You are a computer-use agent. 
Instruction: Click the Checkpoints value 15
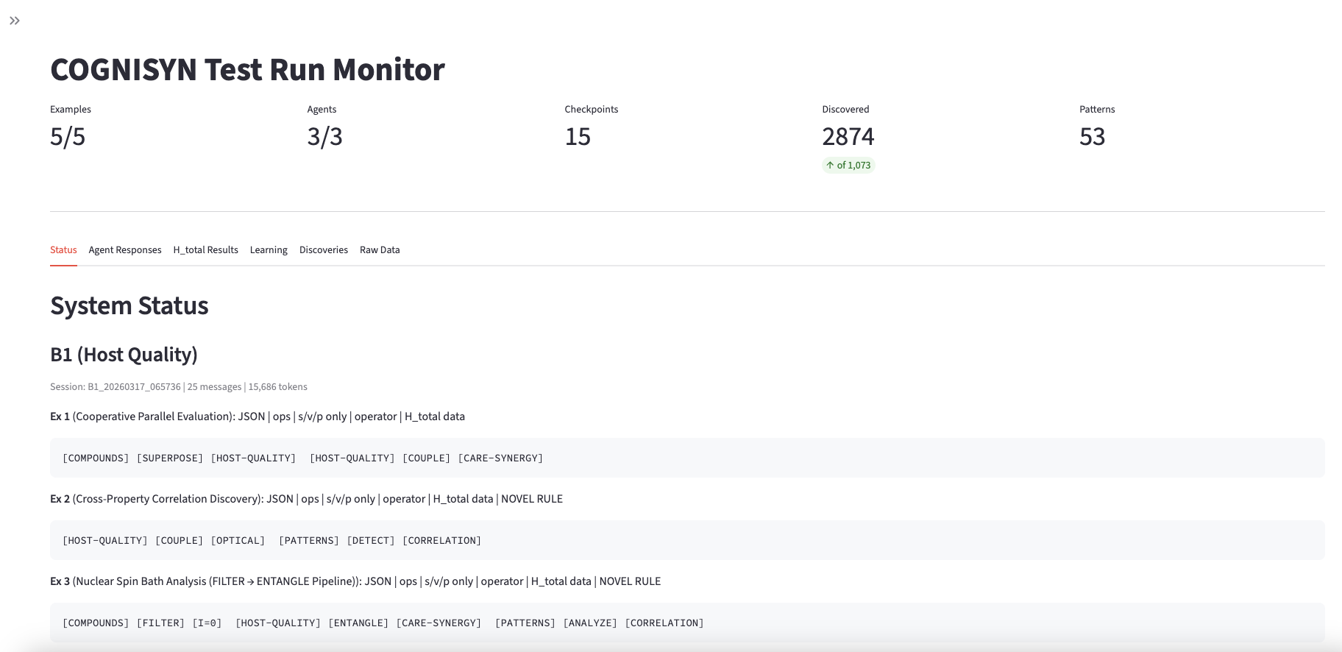(578, 136)
